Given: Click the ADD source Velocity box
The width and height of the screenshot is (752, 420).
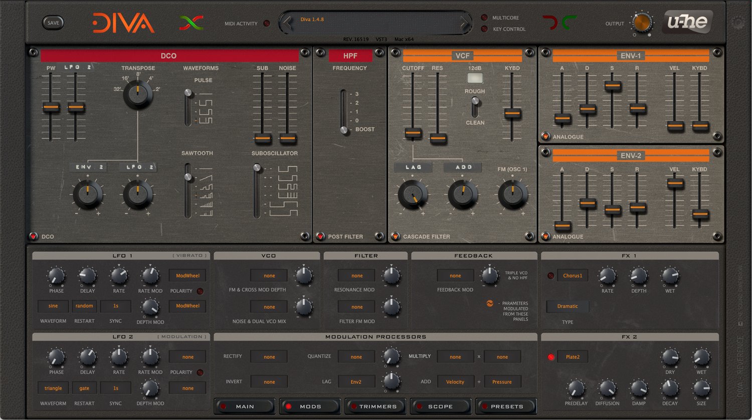Looking at the screenshot, I should tap(455, 381).
